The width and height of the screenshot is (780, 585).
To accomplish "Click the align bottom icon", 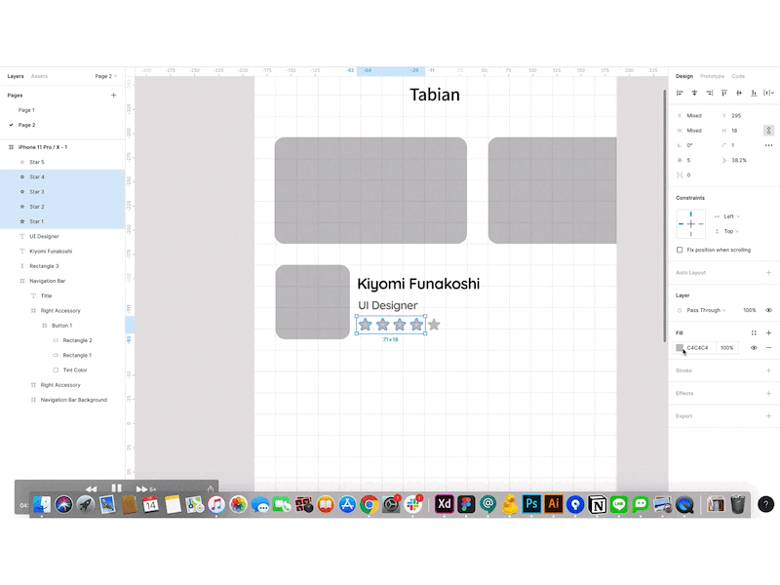I will [754, 93].
